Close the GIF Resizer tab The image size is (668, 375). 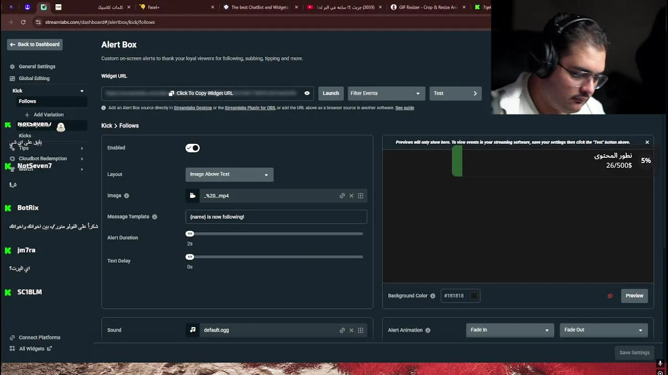pyautogui.click(x=464, y=7)
